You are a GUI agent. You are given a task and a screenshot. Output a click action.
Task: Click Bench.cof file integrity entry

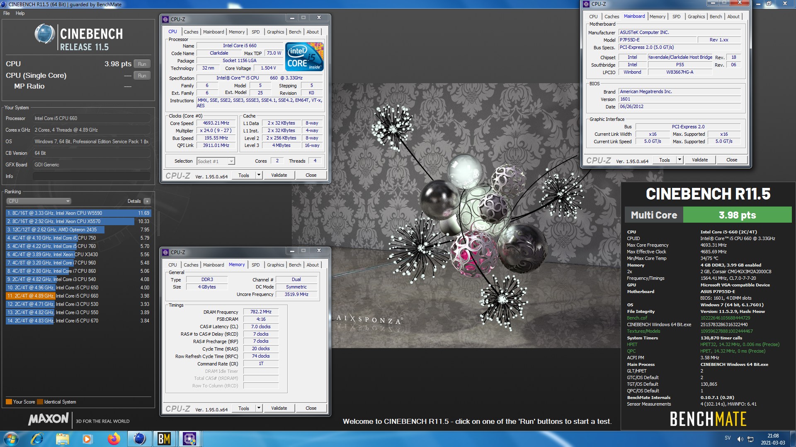[x=637, y=318]
